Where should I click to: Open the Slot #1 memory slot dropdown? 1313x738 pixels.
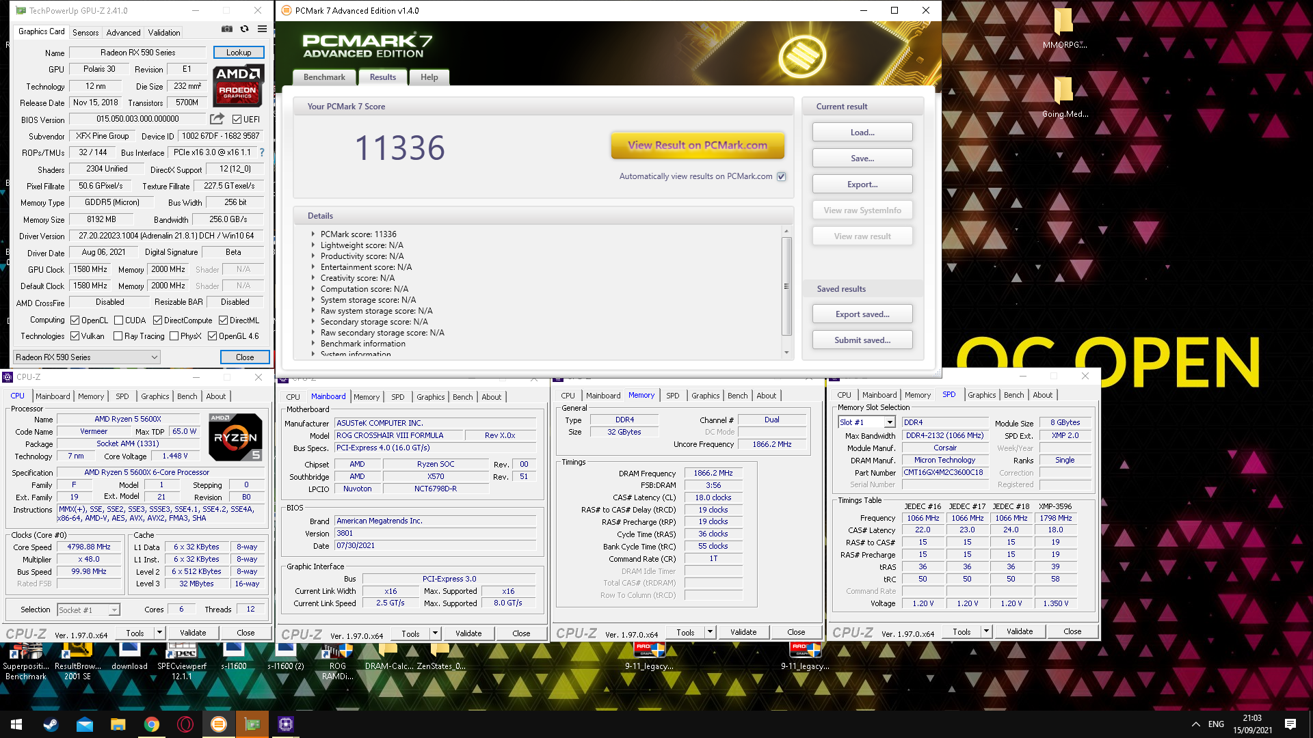(x=866, y=422)
